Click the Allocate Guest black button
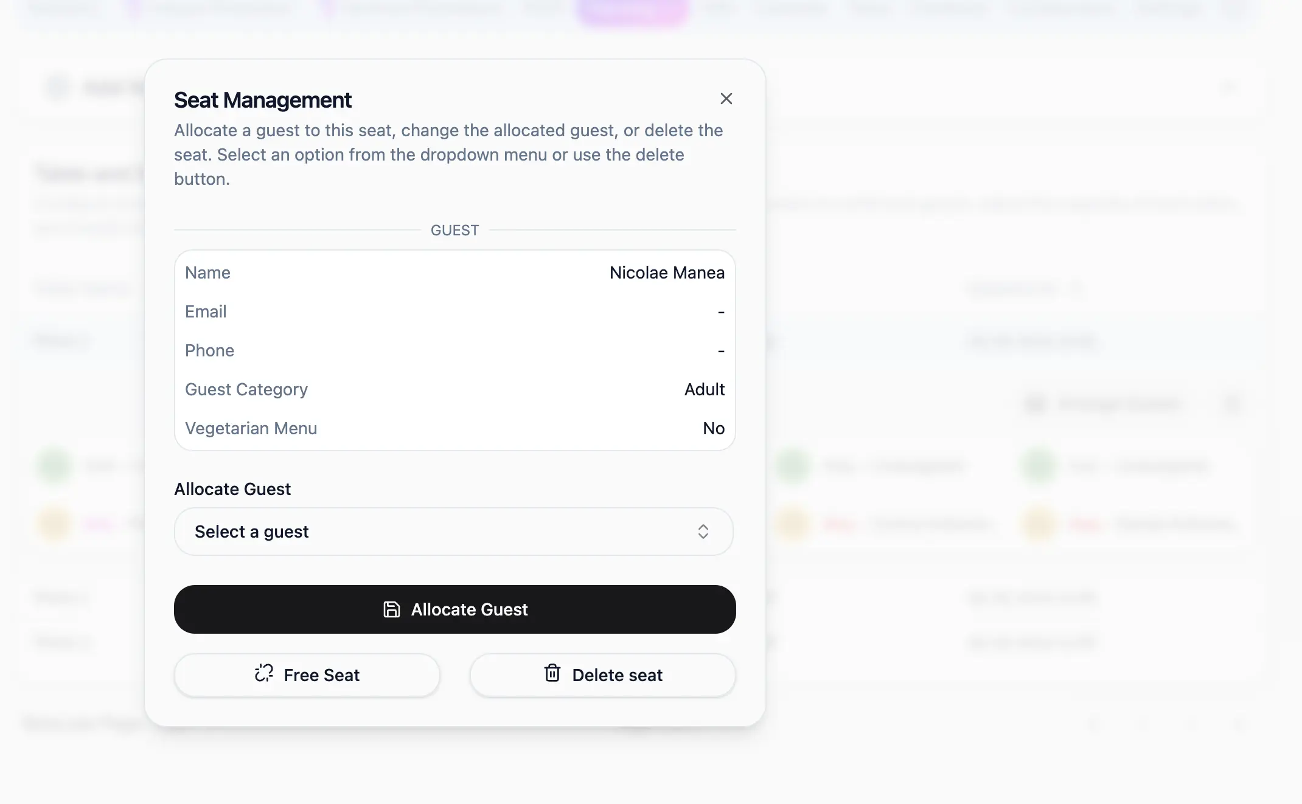 point(454,609)
